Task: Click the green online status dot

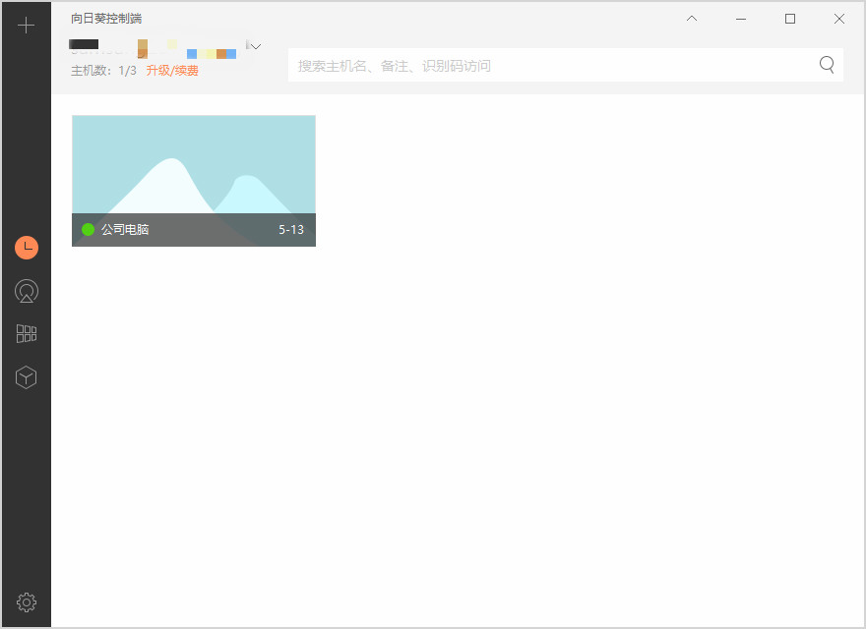Action: click(x=88, y=230)
